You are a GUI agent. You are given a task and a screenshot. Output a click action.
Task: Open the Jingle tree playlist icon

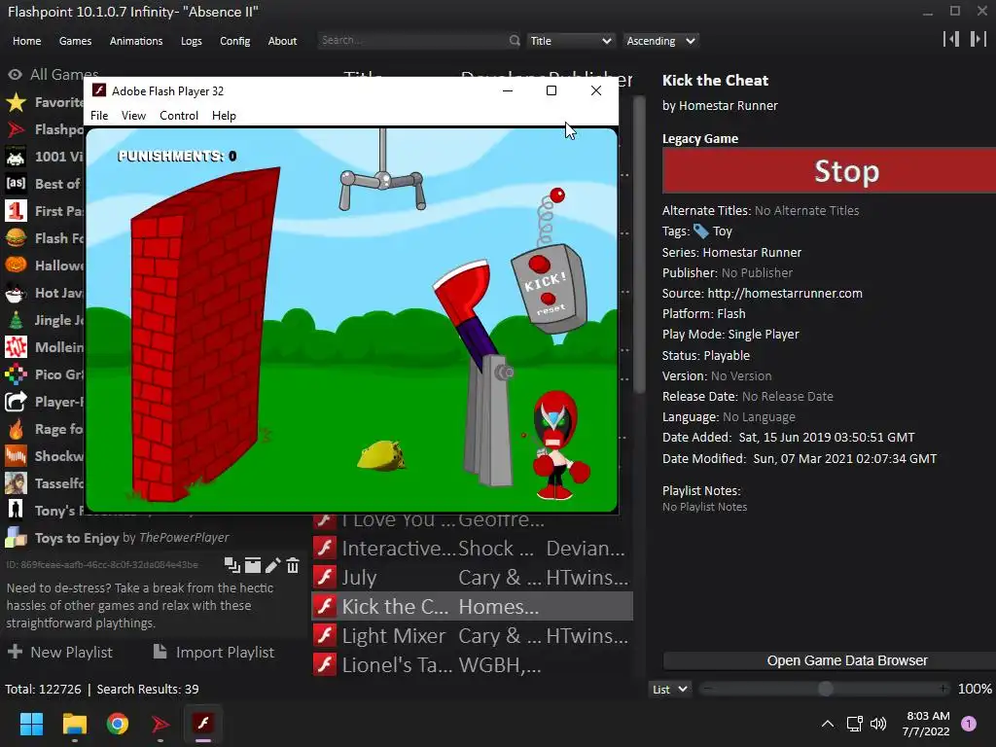16,320
